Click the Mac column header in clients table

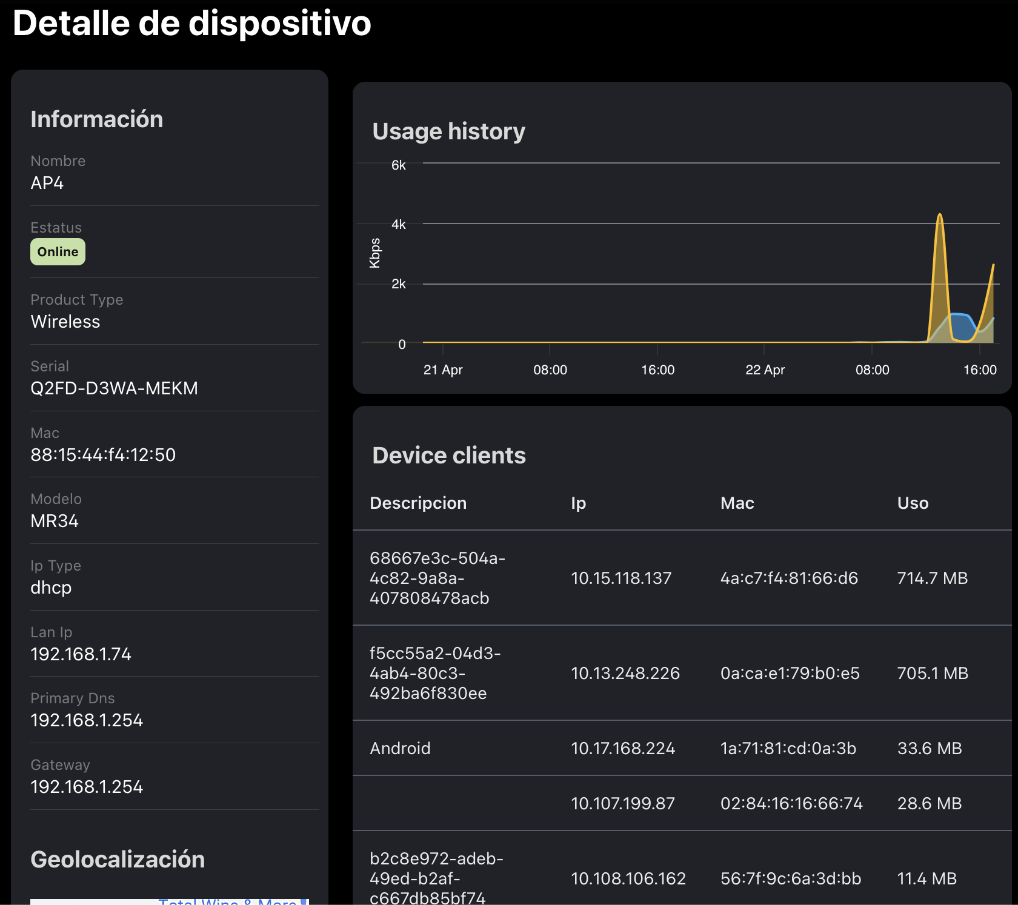coord(737,503)
